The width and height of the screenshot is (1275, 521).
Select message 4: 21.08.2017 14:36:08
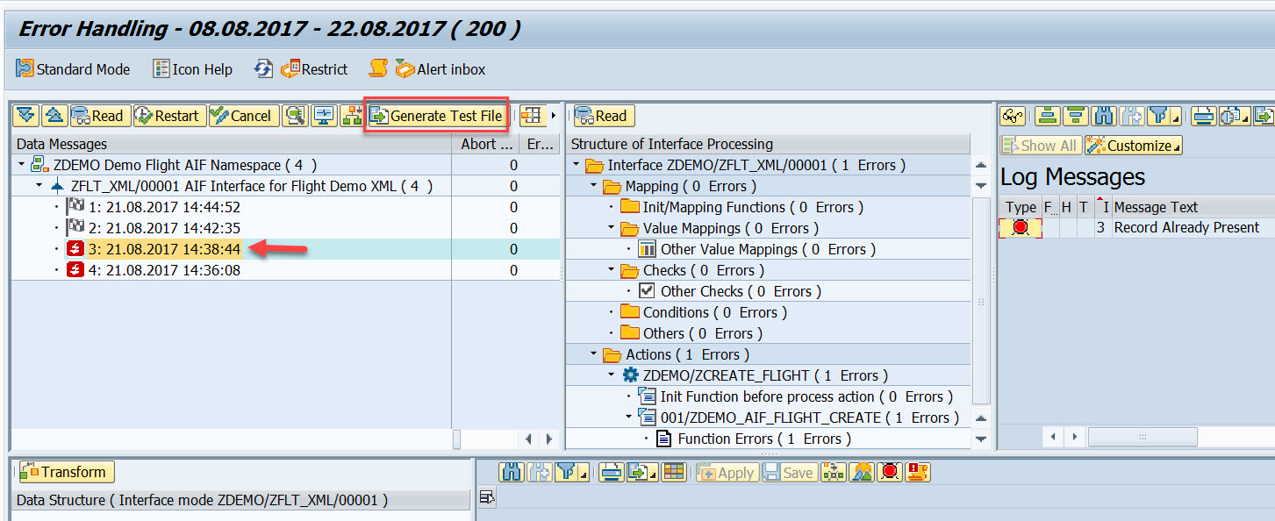click(x=164, y=270)
